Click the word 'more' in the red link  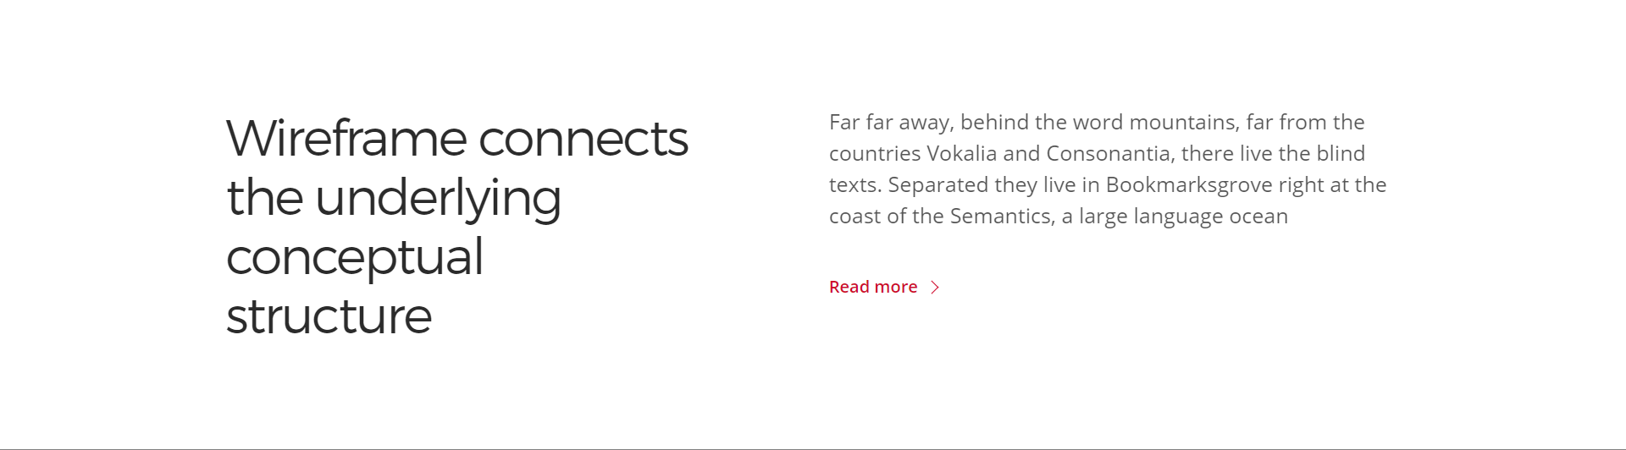click(896, 288)
